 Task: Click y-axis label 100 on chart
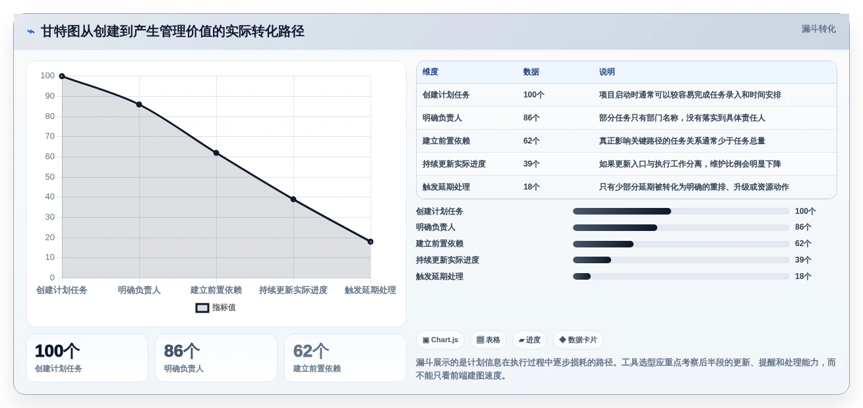click(47, 76)
